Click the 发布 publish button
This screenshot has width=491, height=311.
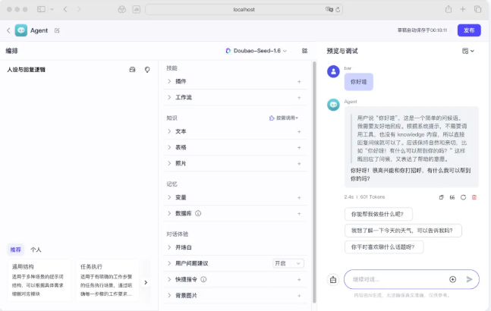pyautogui.click(x=469, y=30)
